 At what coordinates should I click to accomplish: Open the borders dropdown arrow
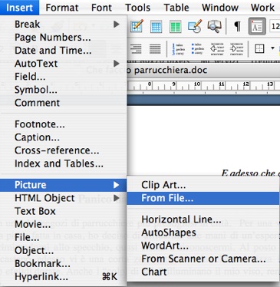pyautogui.click(x=272, y=48)
